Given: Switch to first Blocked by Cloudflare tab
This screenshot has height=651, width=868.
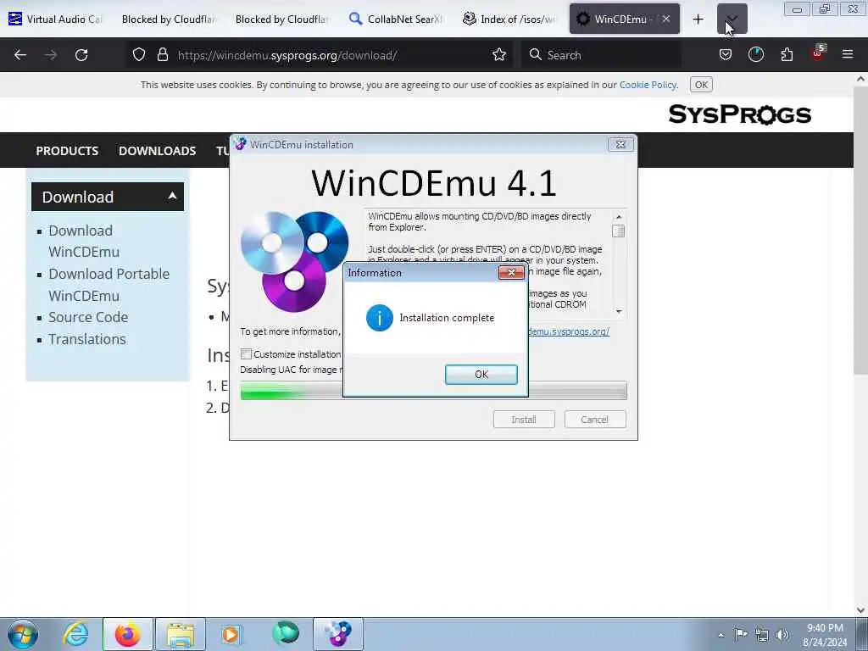Looking at the screenshot, I should tap(169, 19).
